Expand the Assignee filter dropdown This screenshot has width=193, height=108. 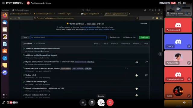(x=137, y=43)
